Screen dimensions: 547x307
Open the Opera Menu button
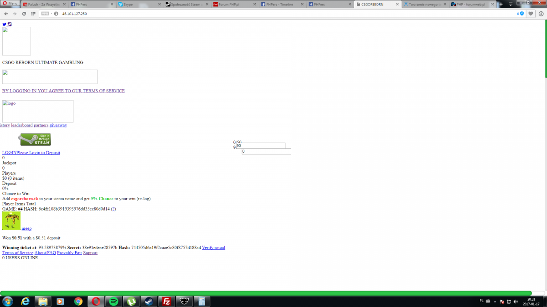point(10,4)
